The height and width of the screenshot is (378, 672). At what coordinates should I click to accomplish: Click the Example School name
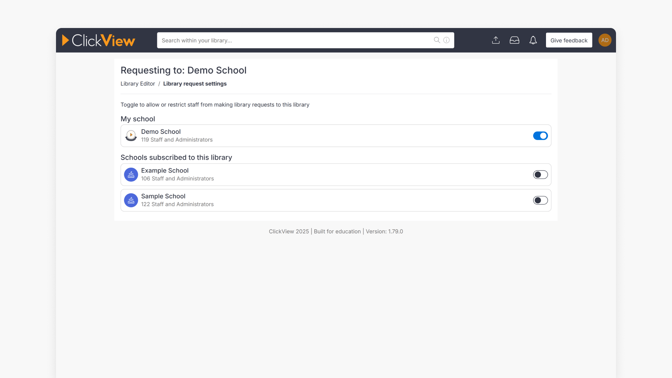(x=165, y=170)
